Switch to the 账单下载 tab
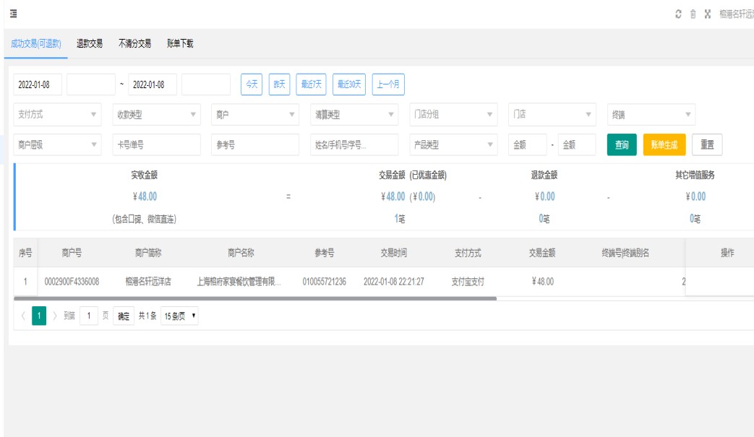This screenshot has height=437, width=754. pyautogui.click(x=180, y=43)
